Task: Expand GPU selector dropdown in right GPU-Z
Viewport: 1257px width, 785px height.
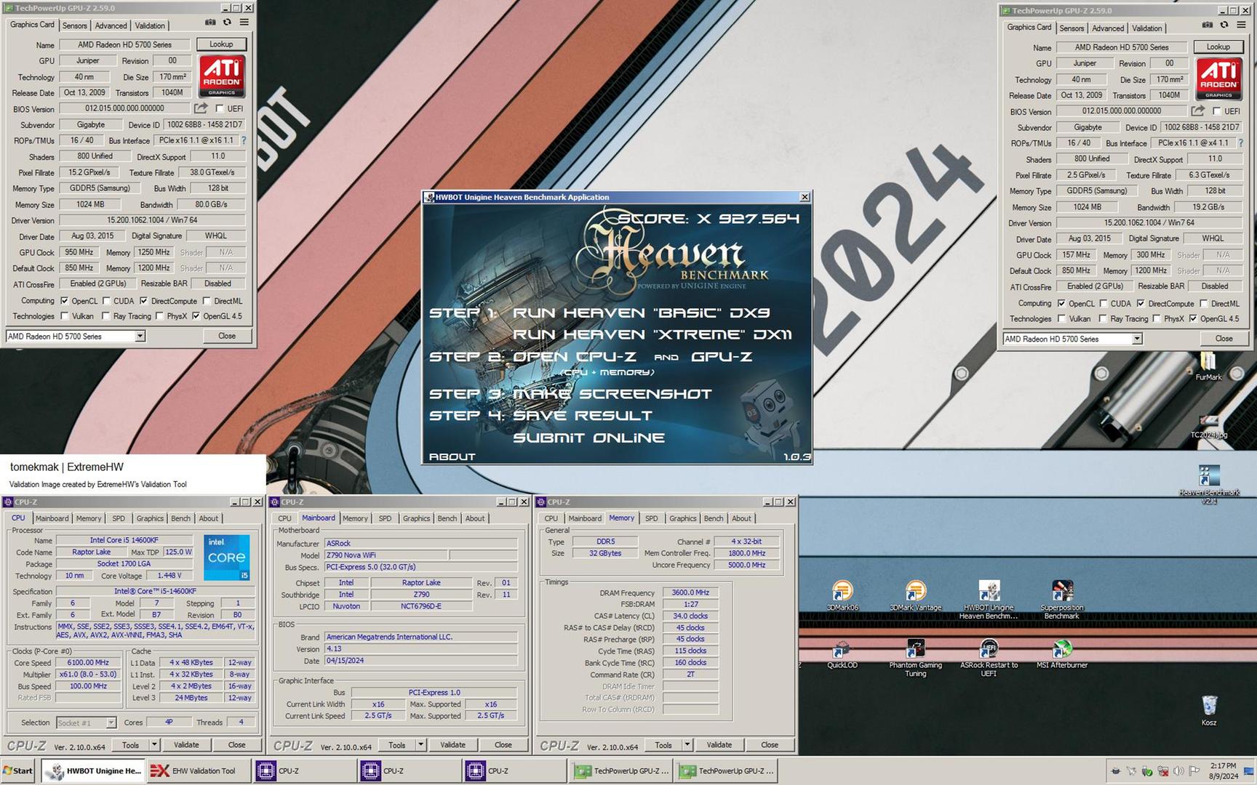Action: [1137, 339]
